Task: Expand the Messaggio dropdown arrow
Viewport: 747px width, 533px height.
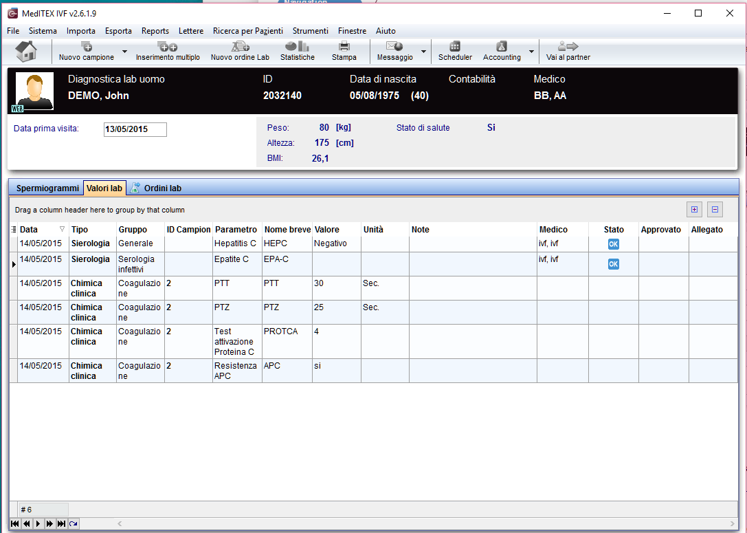Action: 423,52
